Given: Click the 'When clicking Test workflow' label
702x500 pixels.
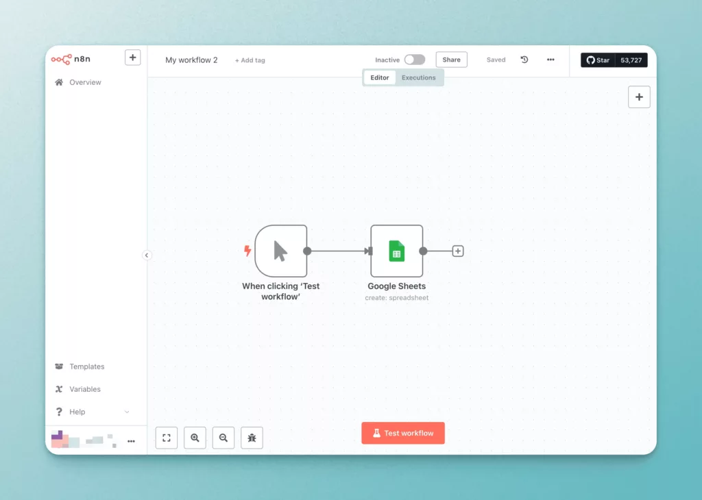Looking at the screenshot, I should click(280, 291).
